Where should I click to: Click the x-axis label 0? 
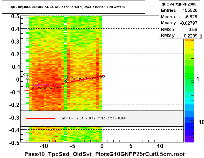tap(102, 146)
